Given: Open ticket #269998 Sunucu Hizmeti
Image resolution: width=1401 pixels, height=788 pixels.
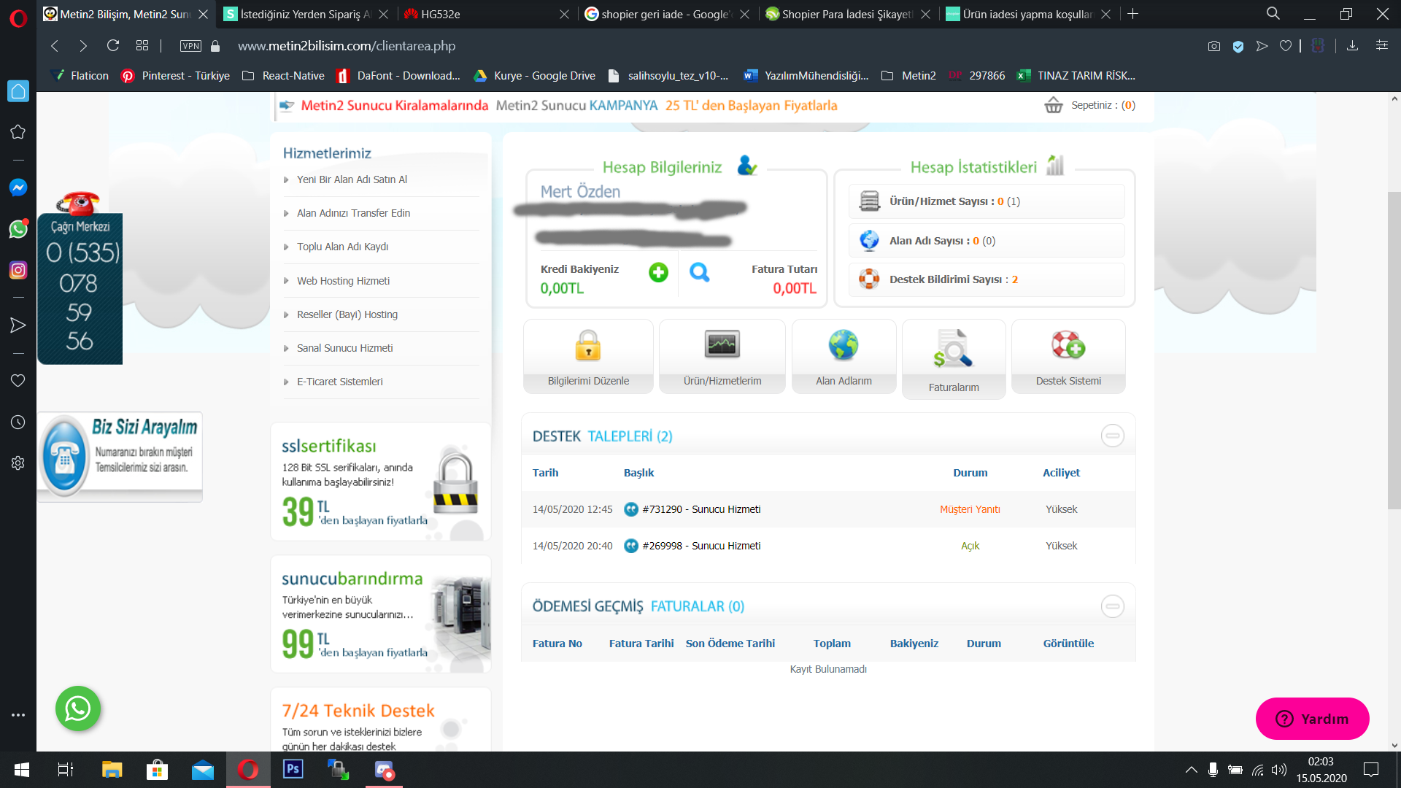Looking at the screenshot, I should point(701,546).
